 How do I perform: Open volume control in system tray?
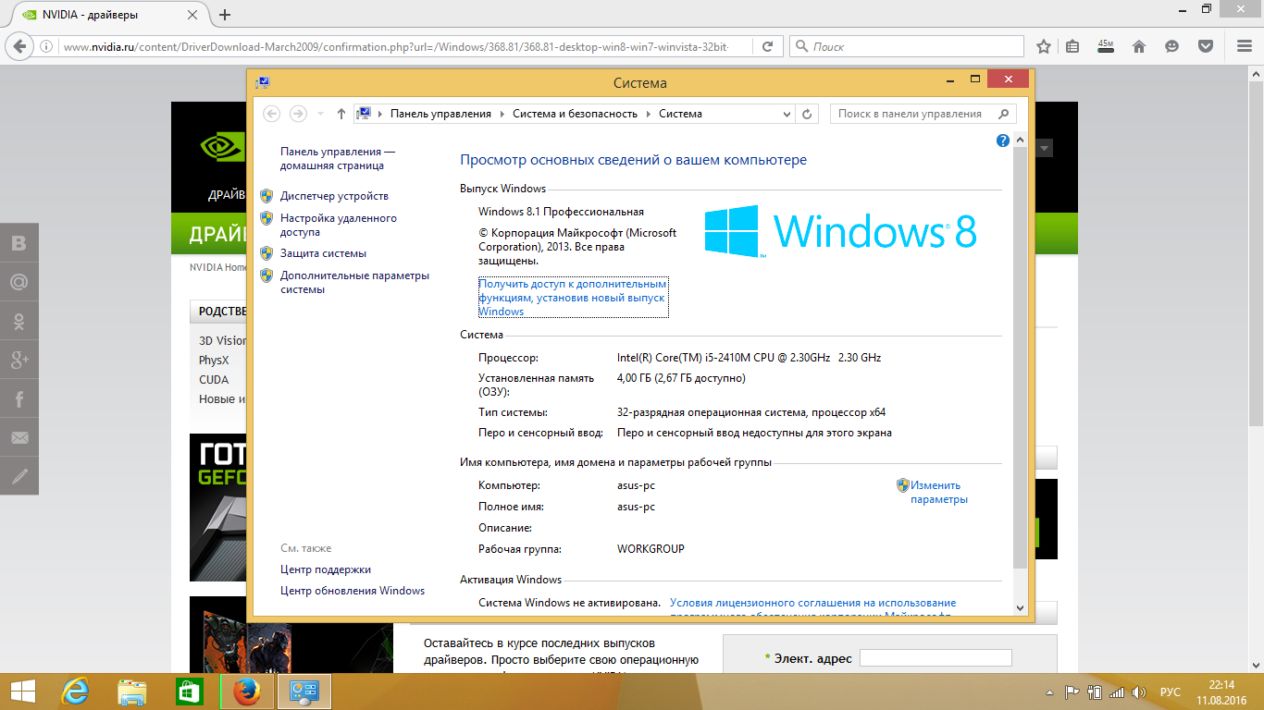tap(1140, 692)
